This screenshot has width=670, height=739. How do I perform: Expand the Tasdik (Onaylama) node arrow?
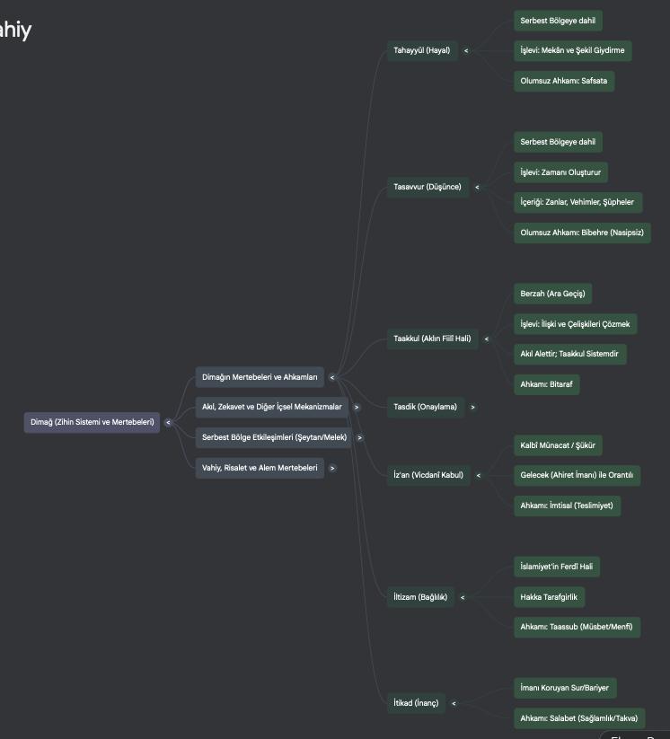coord(472,407)
